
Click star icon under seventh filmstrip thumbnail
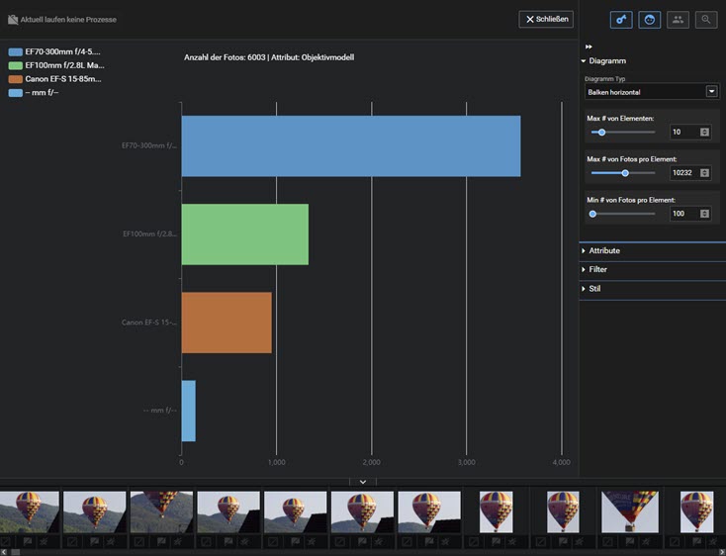(x=445, y=541)
